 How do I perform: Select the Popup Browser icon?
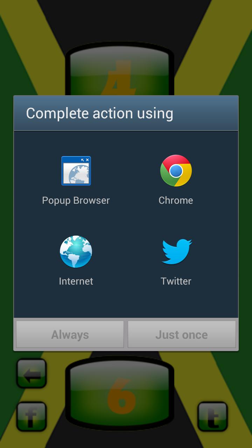(76, 171)
